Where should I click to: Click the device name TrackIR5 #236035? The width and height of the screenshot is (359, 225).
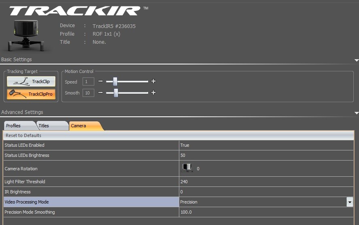[x=114, y=26]
